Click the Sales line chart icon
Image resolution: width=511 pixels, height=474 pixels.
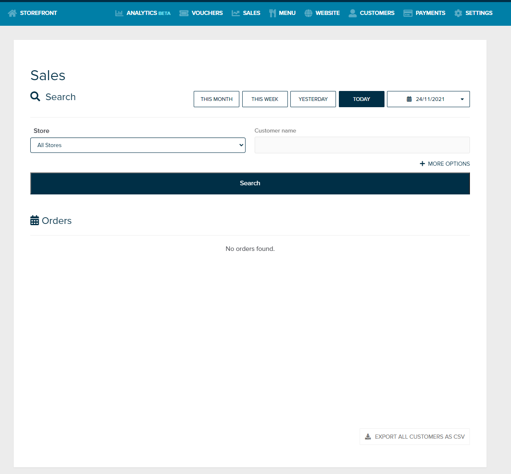(236, 13)
